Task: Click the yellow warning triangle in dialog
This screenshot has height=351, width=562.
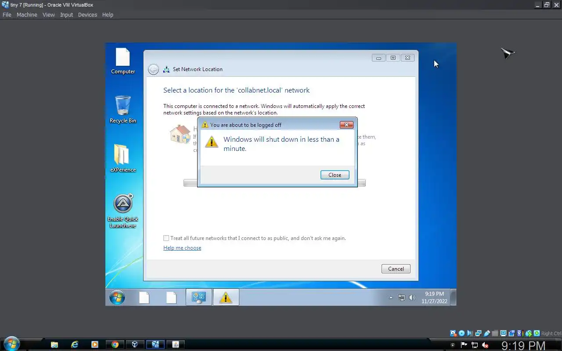Action: point(212,142)
